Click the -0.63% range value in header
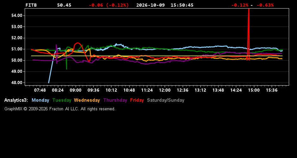Image resolution: width=297 pixels, height=158 pixels. pos(265,5)
